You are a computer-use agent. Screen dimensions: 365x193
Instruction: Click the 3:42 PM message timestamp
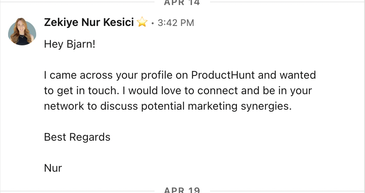pos(176,23)
